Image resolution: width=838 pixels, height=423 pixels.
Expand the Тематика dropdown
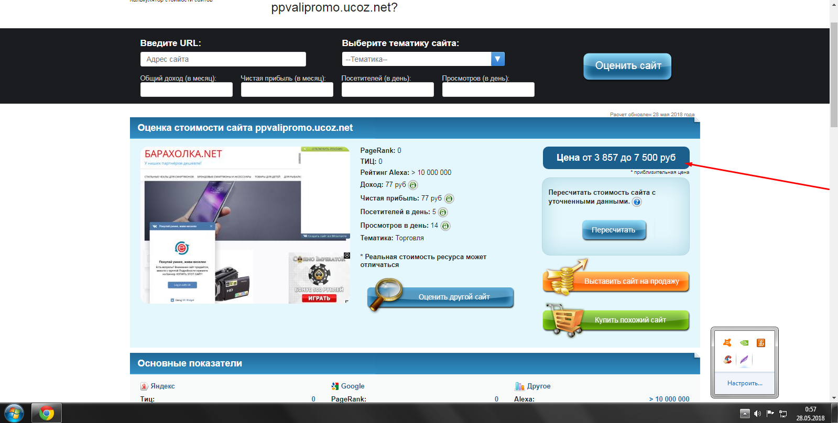(498, 59)
